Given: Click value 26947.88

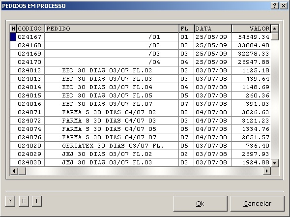Looking at the screenshot, I should click(253, 62).
